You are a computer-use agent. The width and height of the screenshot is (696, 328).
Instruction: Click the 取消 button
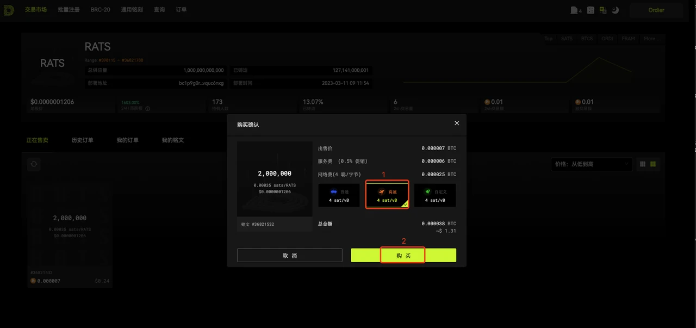click(290, 256)
